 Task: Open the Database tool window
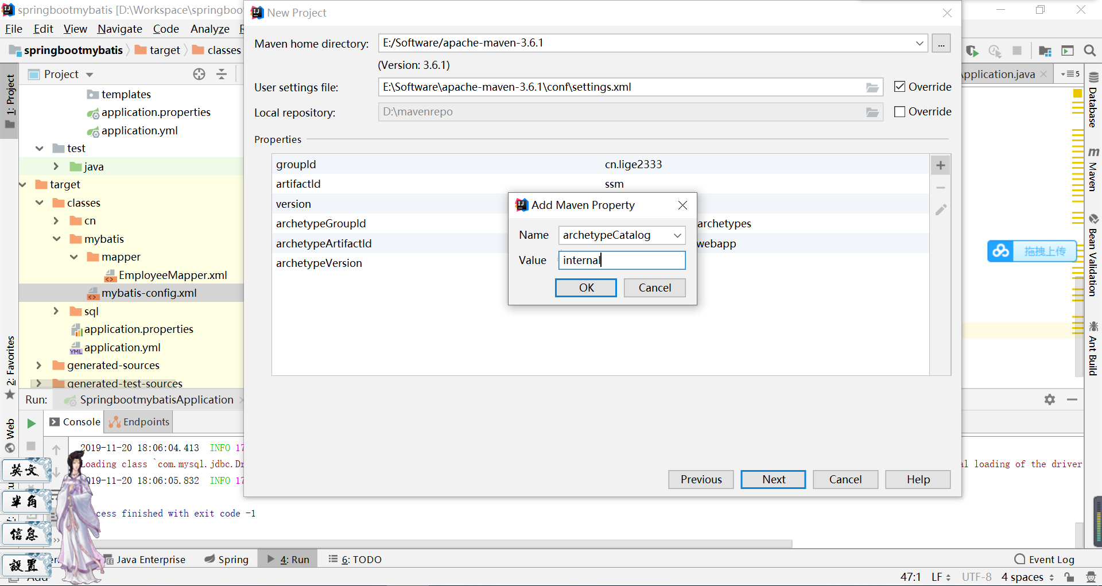(1093, 100)
